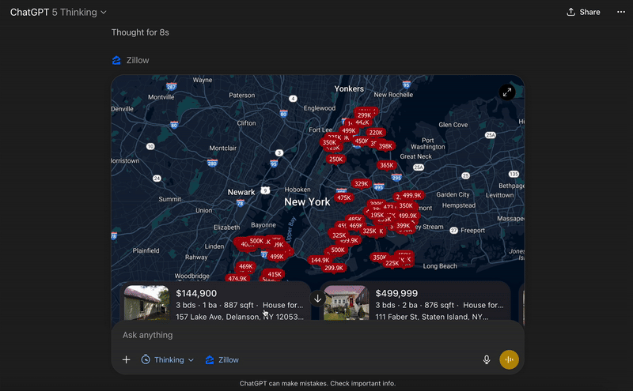The height and width of the screenshot is (391, 633).
Task: Select the 250K price marker on map
Action: click(x=335, y=160)
